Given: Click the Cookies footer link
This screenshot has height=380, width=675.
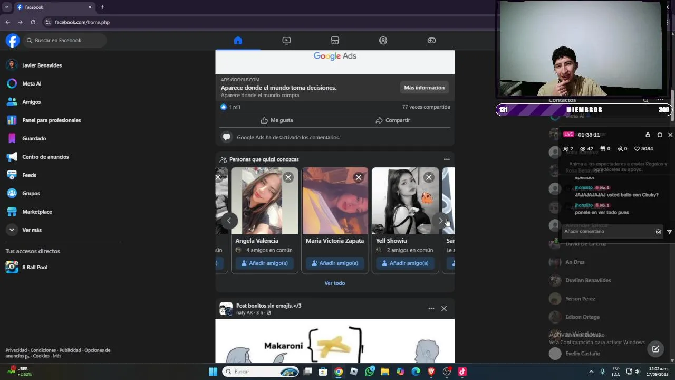Looking at the screenshot, I should point(41,356).
